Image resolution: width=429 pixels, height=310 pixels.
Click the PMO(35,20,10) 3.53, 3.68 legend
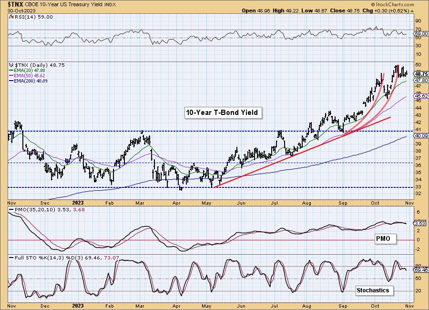(49, 209)
